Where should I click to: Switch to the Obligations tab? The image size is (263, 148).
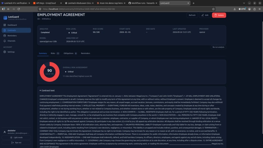[70, 53]
